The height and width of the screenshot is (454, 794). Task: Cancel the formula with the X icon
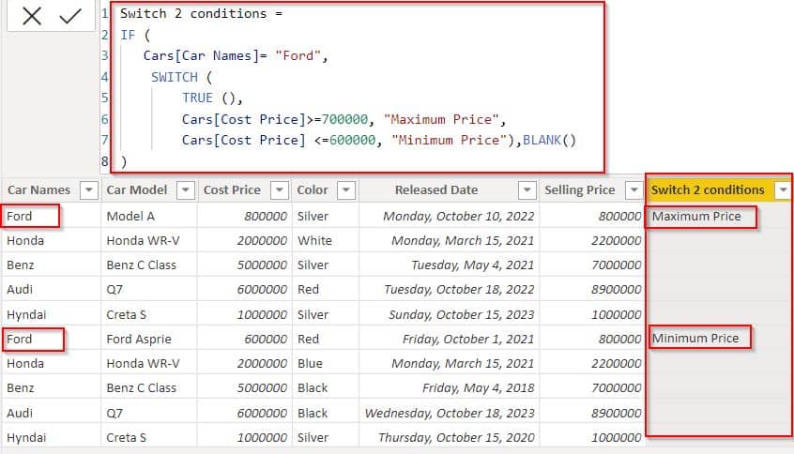[31, 16]
